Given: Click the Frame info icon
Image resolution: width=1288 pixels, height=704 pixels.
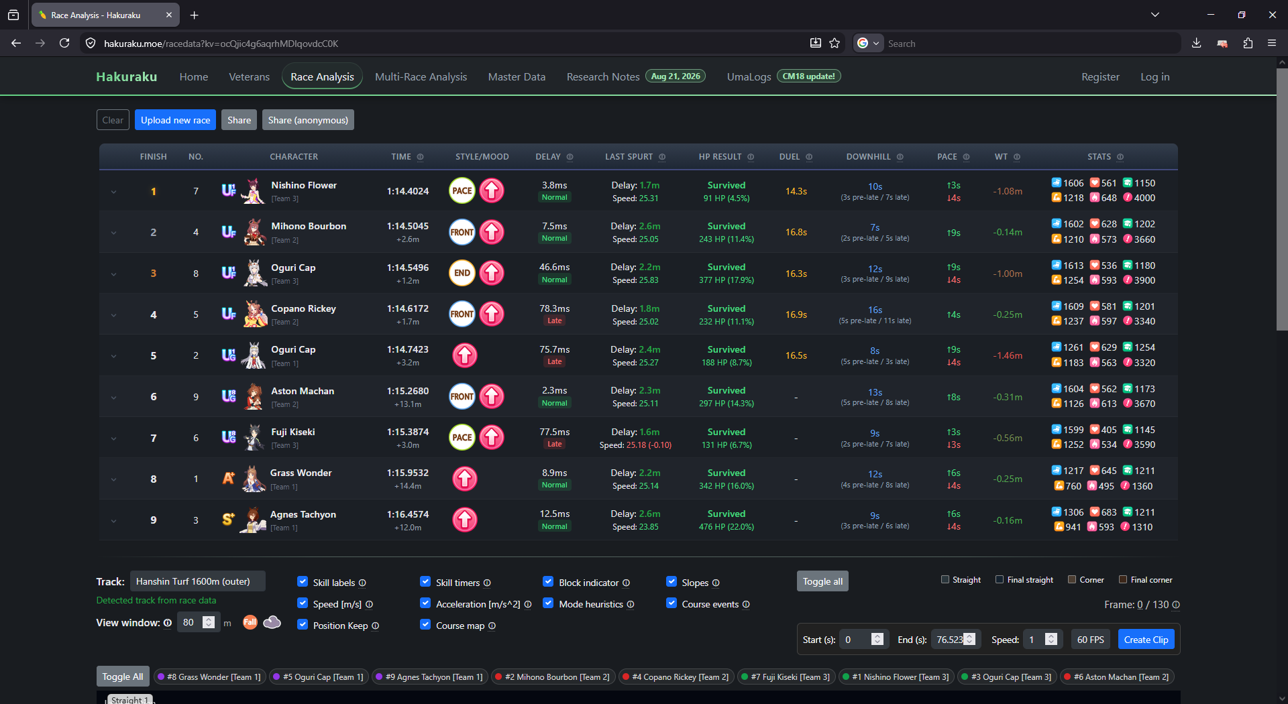Looking at the screenshot, I should pos(1176,605).
